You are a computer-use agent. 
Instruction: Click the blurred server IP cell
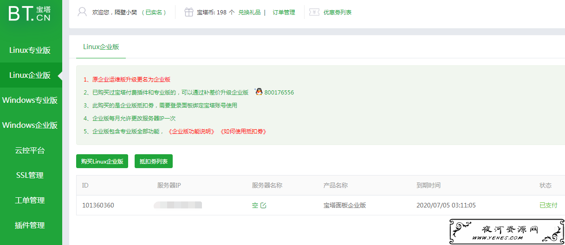tap(178, 205)
